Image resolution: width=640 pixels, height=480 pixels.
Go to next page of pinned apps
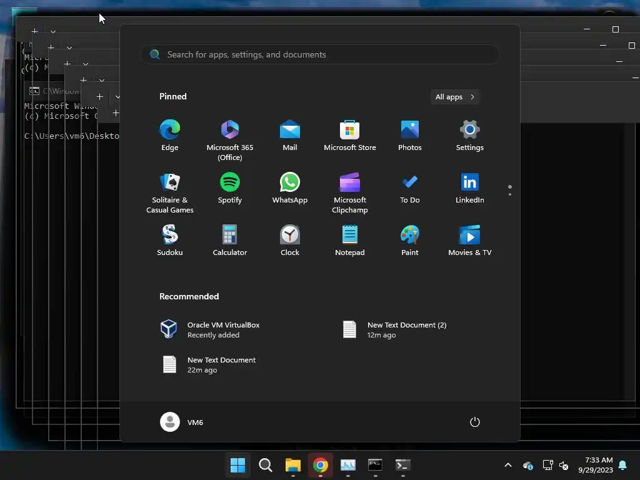coord(510,194)
